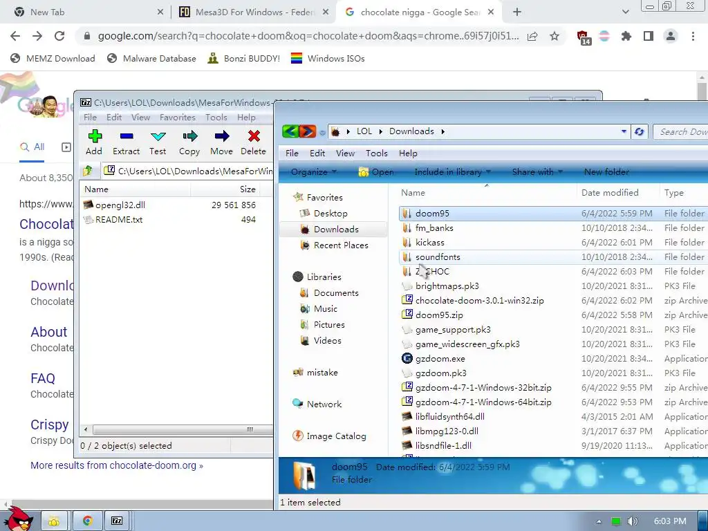Click the Chrome address bar URL
Screen dimensions: 708x531
(x=308, y=36)
